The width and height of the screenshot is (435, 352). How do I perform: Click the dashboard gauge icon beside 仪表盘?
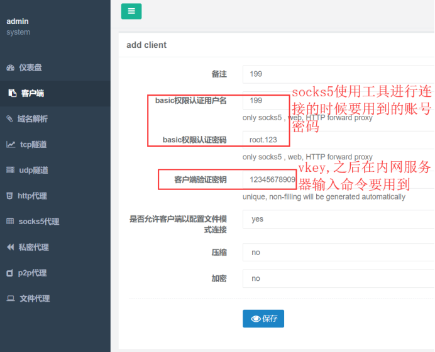pyautogui.click(x=11, y=67)
